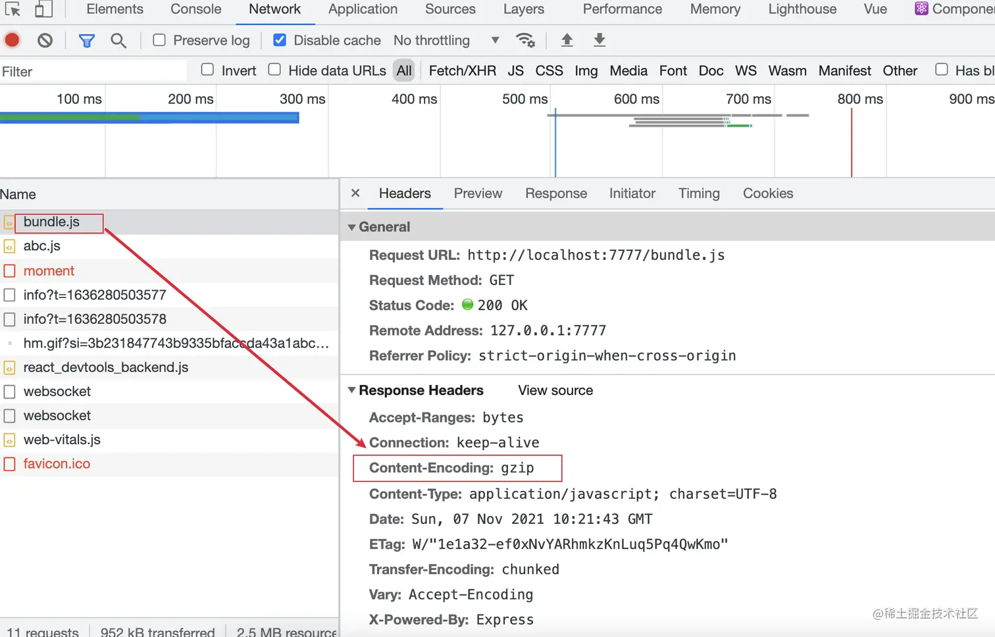
Task: Select the bundle.js request
Action: tap(169, 222)
